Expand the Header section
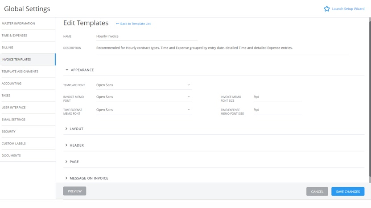Viewport: 371px width, 208px height. [74, 145]
